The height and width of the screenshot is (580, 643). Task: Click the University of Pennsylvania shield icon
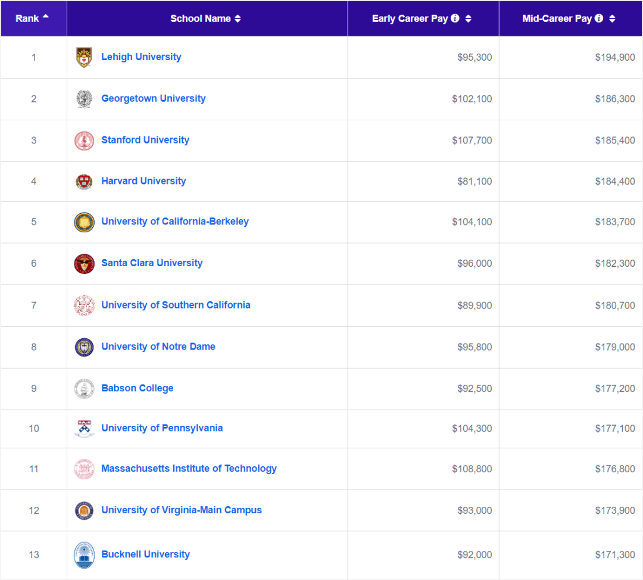(x=84, y=429)
